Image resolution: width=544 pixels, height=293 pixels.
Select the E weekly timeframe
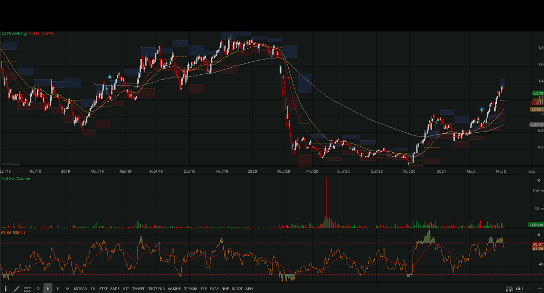tap(58, 289)
